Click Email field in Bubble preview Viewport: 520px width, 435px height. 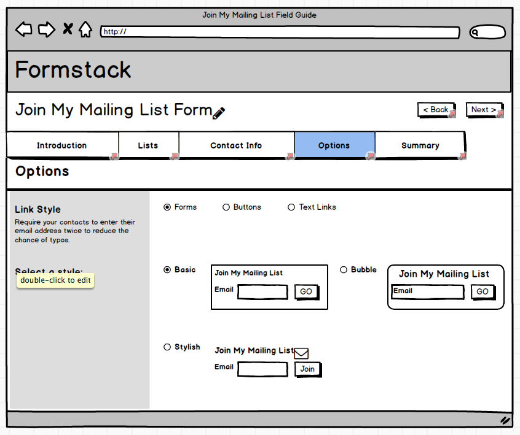click(x=427, y=291)
